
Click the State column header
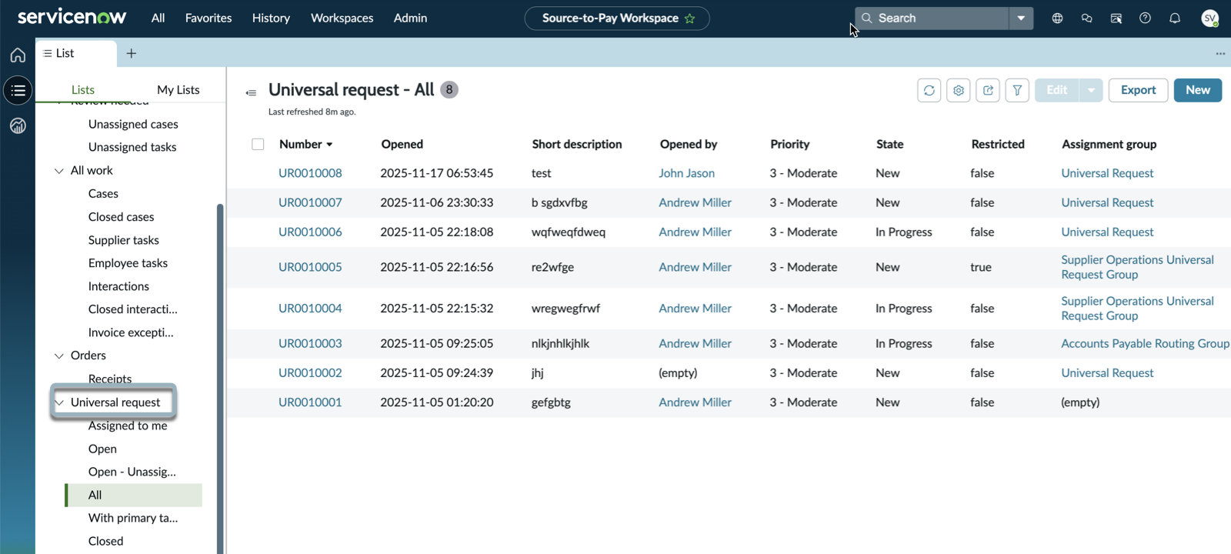(889, 144)
